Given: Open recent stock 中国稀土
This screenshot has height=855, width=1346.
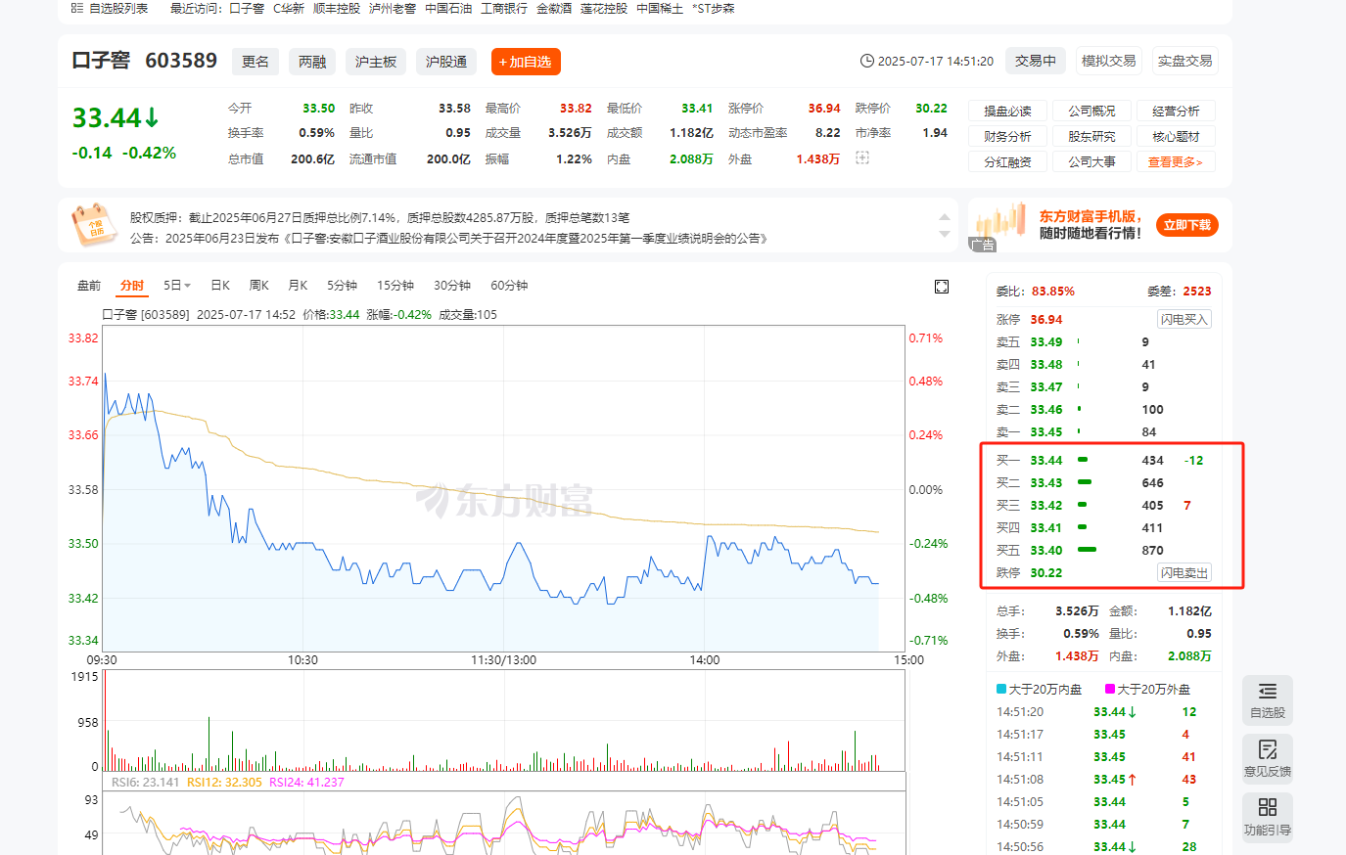Looking at the screenshot, I should [x=660, y=8].
